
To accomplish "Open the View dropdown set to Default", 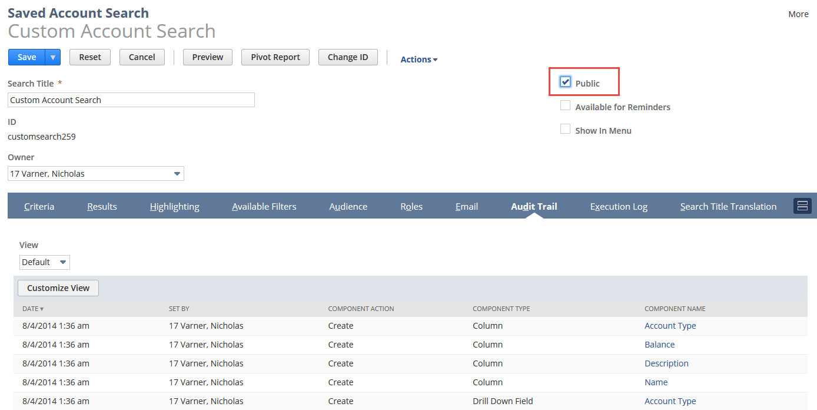I will click(x=45, y=262).
